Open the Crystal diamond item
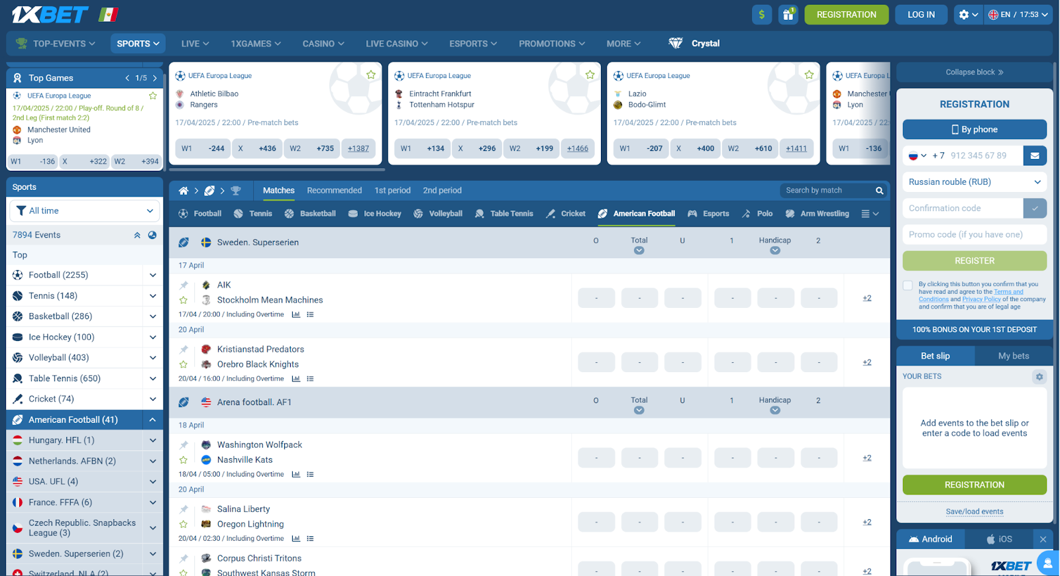The image size is (1060, 576). [x=694, y=44]
